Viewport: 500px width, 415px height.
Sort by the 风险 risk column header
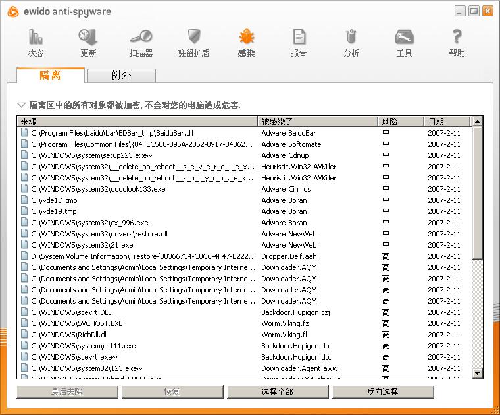[x=401, y=121]
